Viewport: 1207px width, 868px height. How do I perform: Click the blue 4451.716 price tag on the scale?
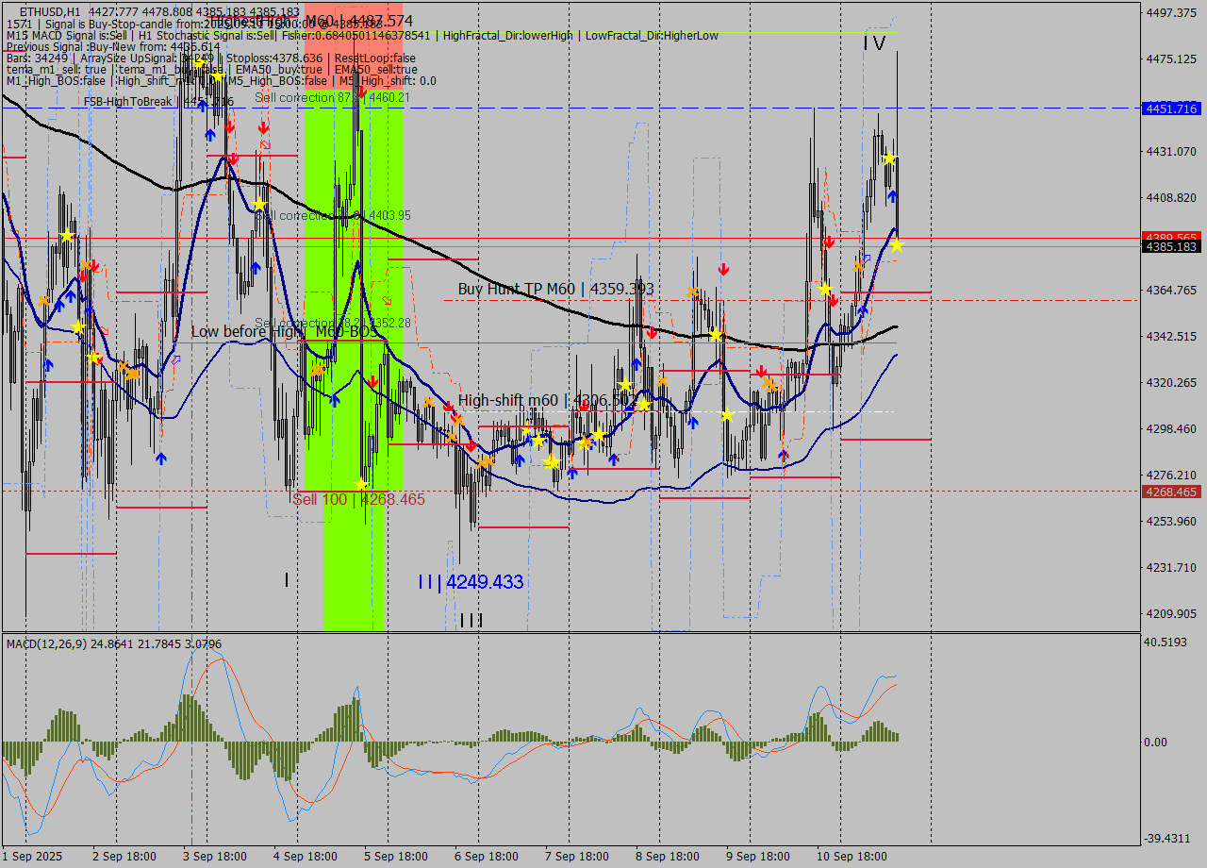tap(1170, 108)
